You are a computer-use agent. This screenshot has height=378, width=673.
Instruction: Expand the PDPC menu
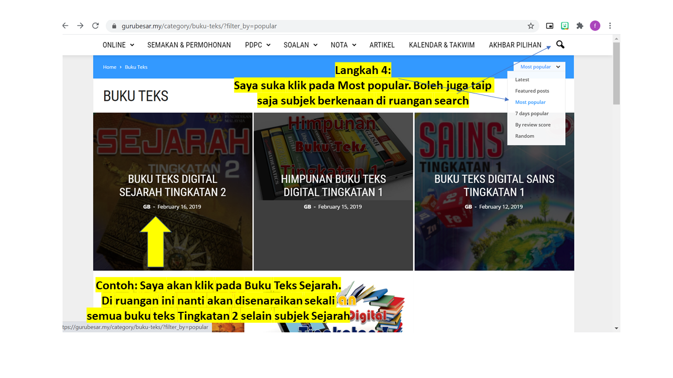[x=258, y=45]
